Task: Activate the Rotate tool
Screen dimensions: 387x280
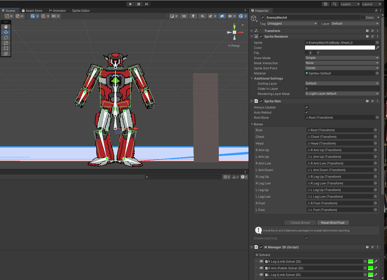Action: pos(6,37)
